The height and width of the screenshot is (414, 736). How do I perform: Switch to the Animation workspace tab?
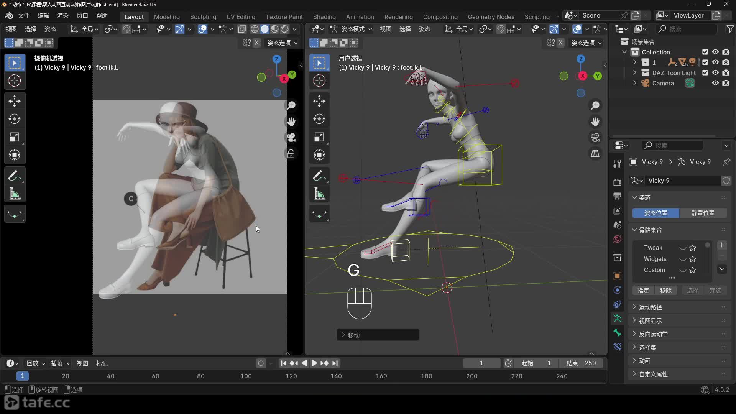pos(360,17)
